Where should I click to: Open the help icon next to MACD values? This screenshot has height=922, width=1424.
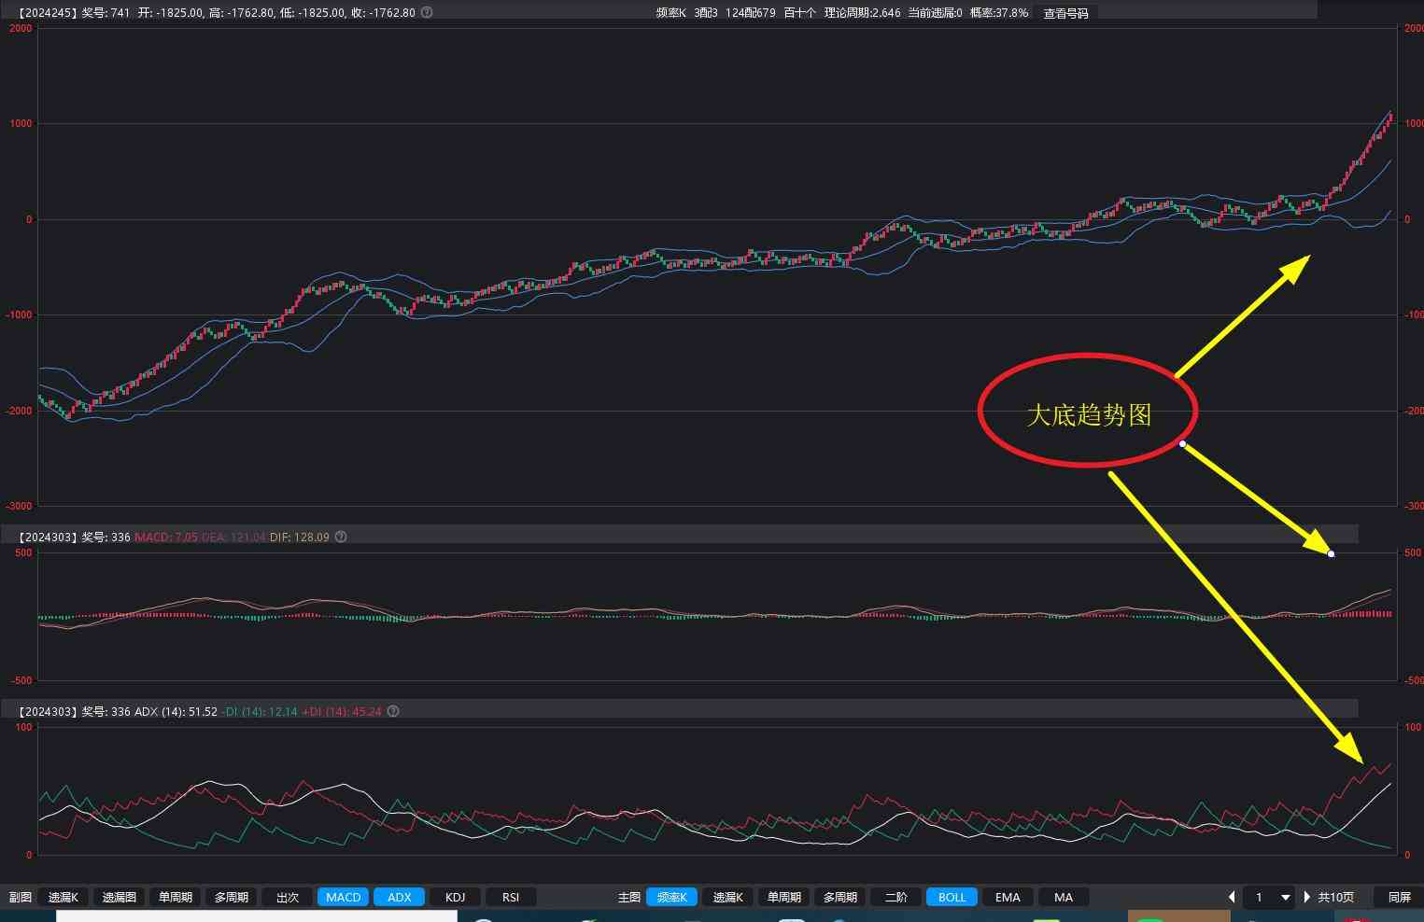pyautogui.click(x=341, y=537)
